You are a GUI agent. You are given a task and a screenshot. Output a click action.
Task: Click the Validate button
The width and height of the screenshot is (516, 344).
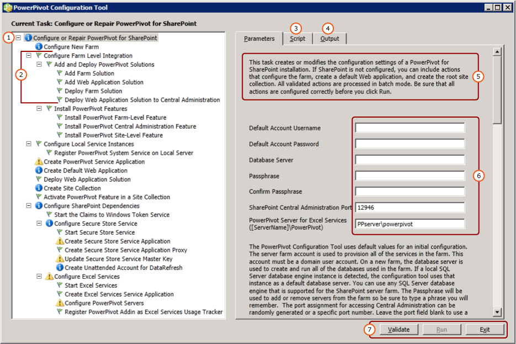point(399,329)
